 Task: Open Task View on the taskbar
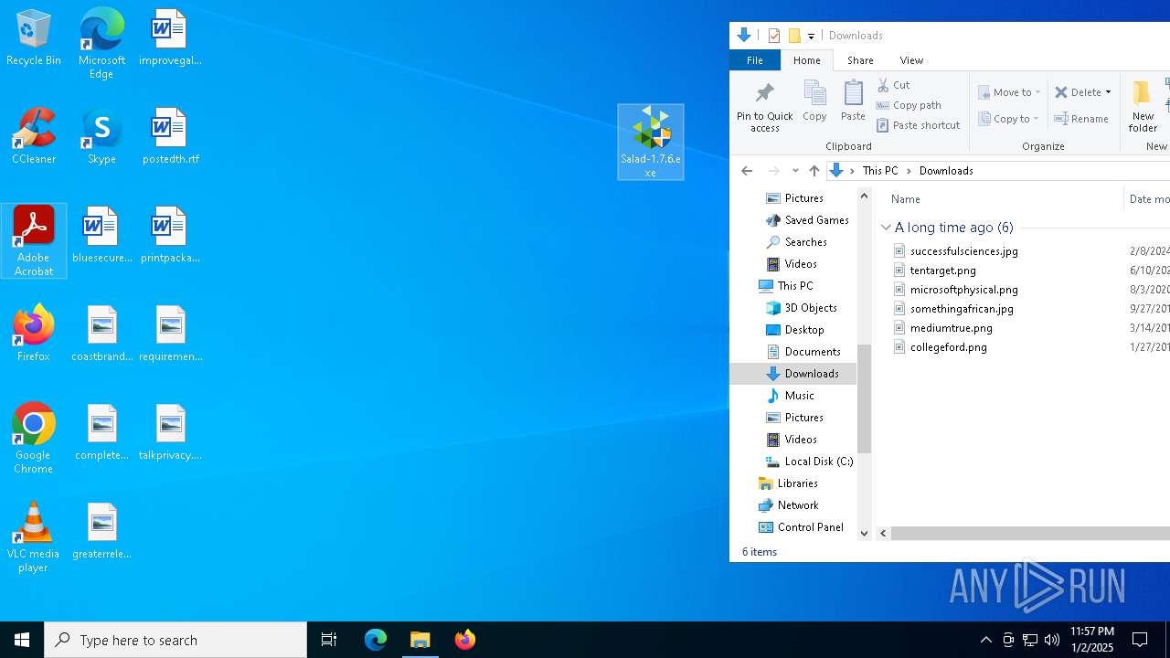click(x=329, y=640)
